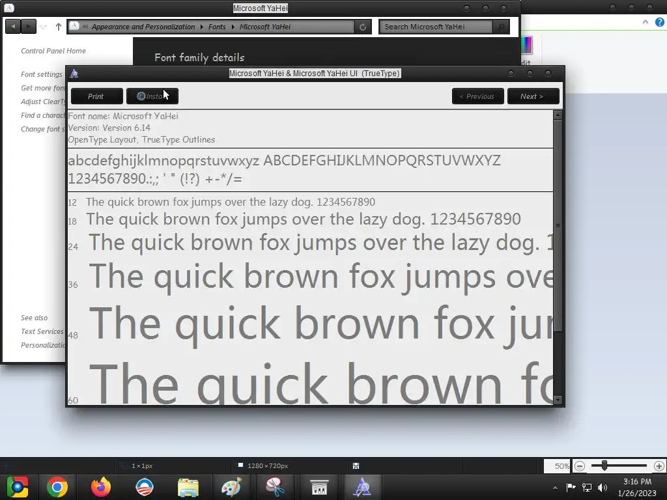Open store-like building icon on taskbar
The width and height of the screenshot is (667, 500).
tap(319, 487)
